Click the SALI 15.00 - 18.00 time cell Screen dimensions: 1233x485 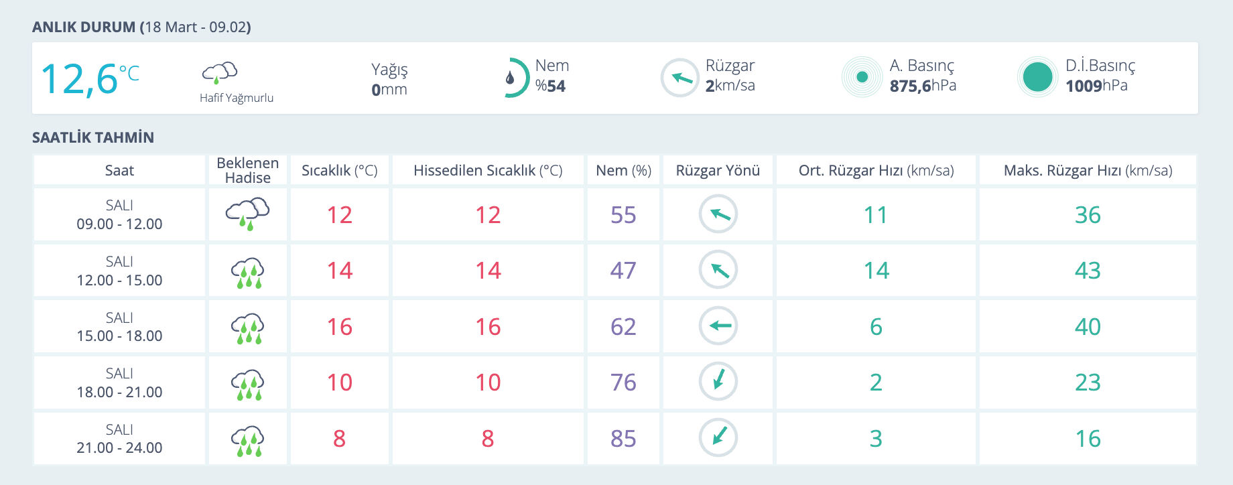pyautogui.click(x=119, y=327)
